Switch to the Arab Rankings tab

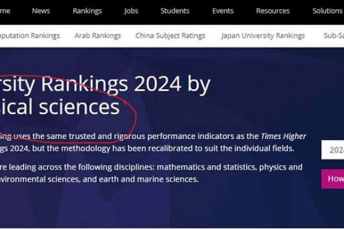(97, 35)
